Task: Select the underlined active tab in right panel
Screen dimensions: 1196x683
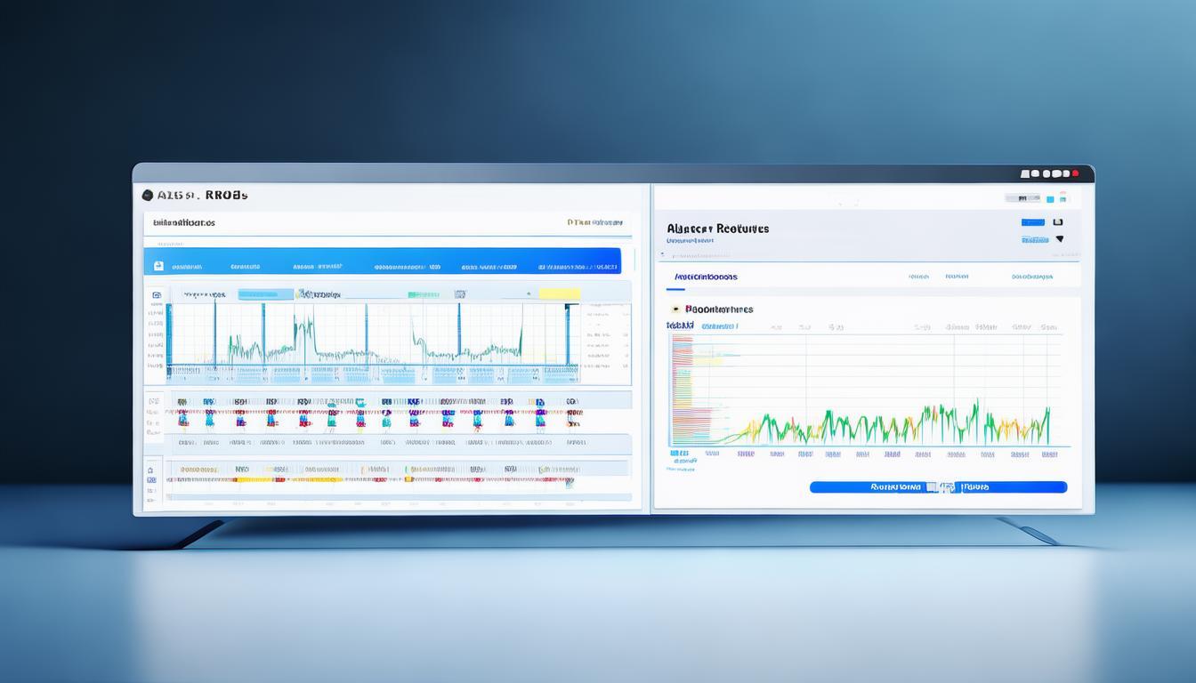Action: (x=706, y=277)
